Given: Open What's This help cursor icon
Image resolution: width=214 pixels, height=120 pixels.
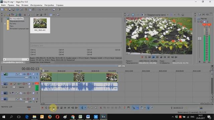Looking at the screenshot, I should tap(59, 10).
